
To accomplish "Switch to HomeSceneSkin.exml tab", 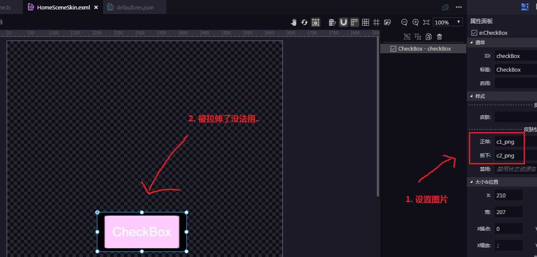I will pyautogui.click(x=63, y=7).
